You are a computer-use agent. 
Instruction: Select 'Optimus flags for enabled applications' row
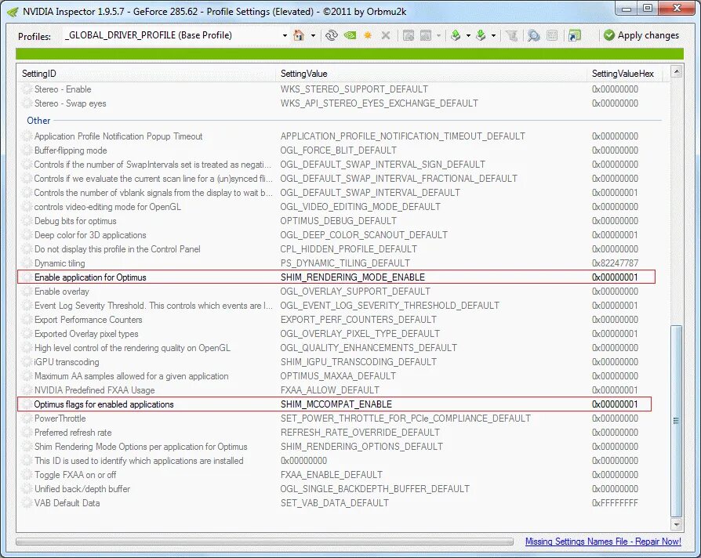(x=334, y=404)
